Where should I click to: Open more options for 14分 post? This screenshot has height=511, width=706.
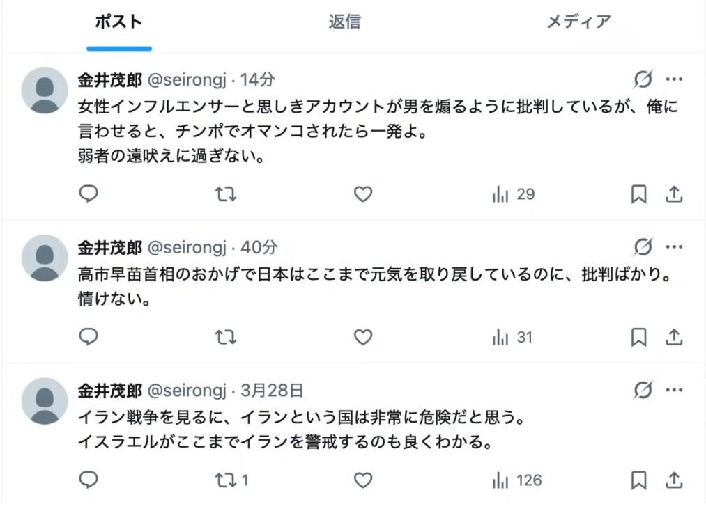tap(674, 79)
